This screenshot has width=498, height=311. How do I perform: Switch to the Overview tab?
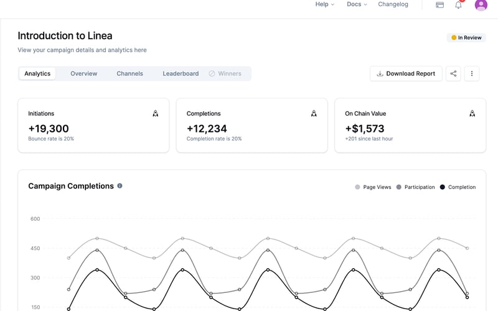click(x=84, y=73)
